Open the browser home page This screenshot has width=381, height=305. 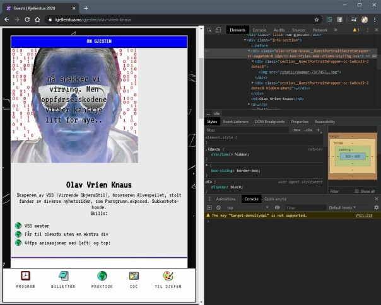[37, 20]
